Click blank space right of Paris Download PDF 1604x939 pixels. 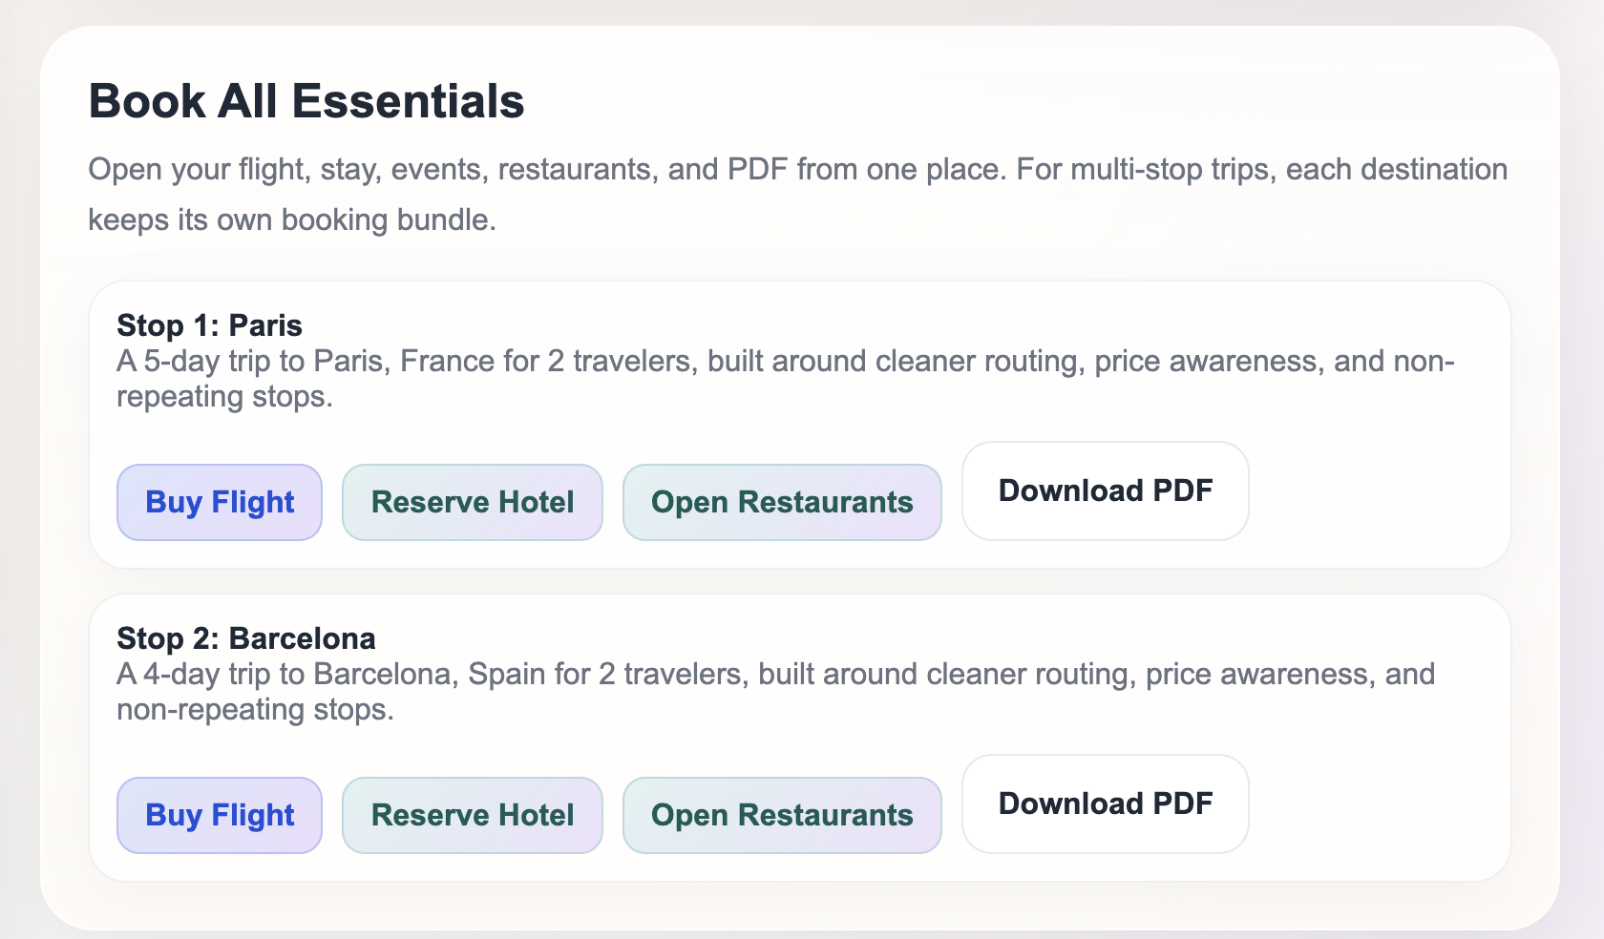click(1375, 492)
